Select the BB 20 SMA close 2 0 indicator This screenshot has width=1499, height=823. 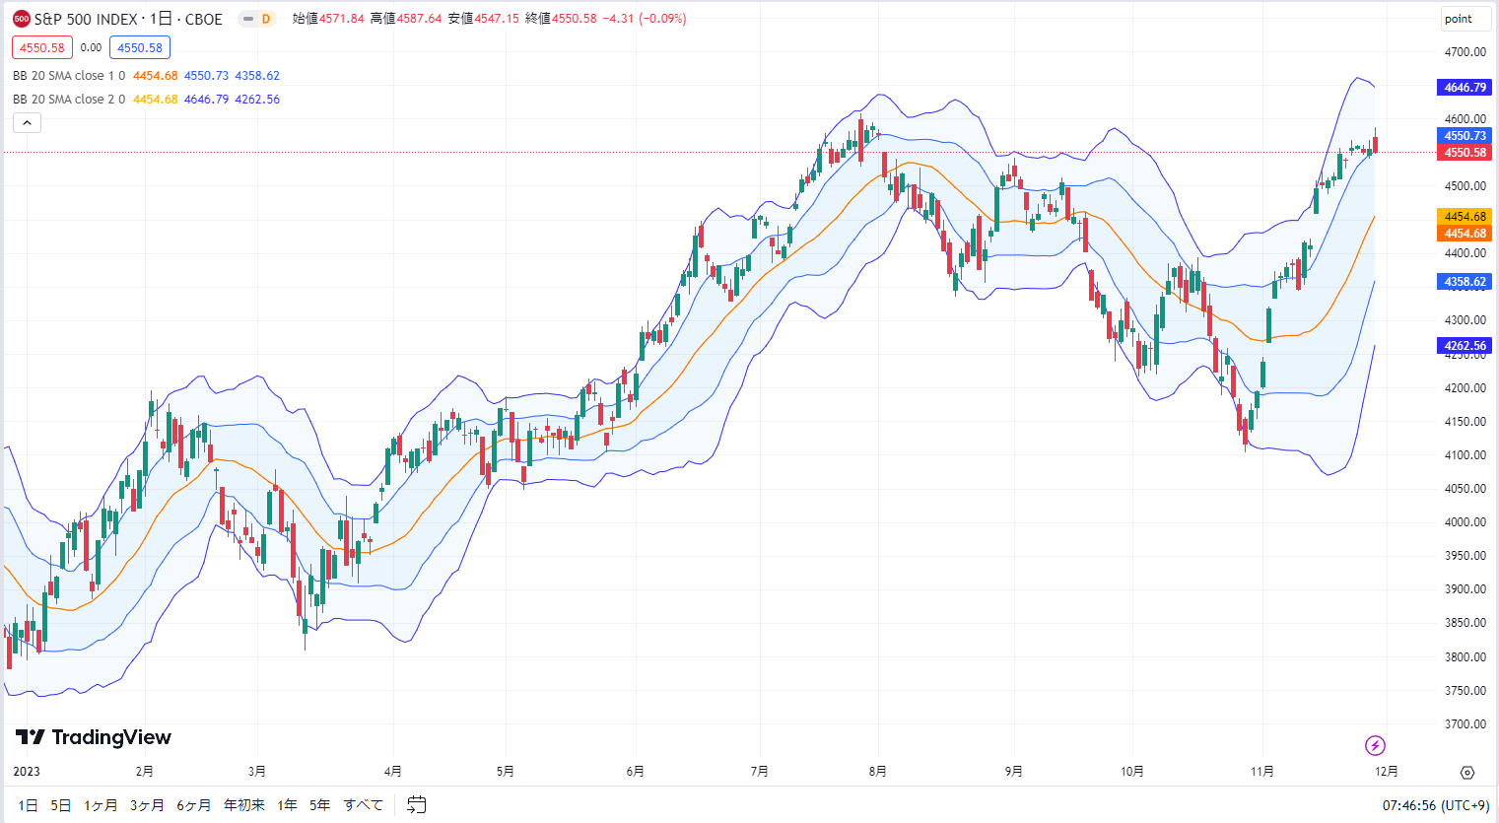point(69,100)
